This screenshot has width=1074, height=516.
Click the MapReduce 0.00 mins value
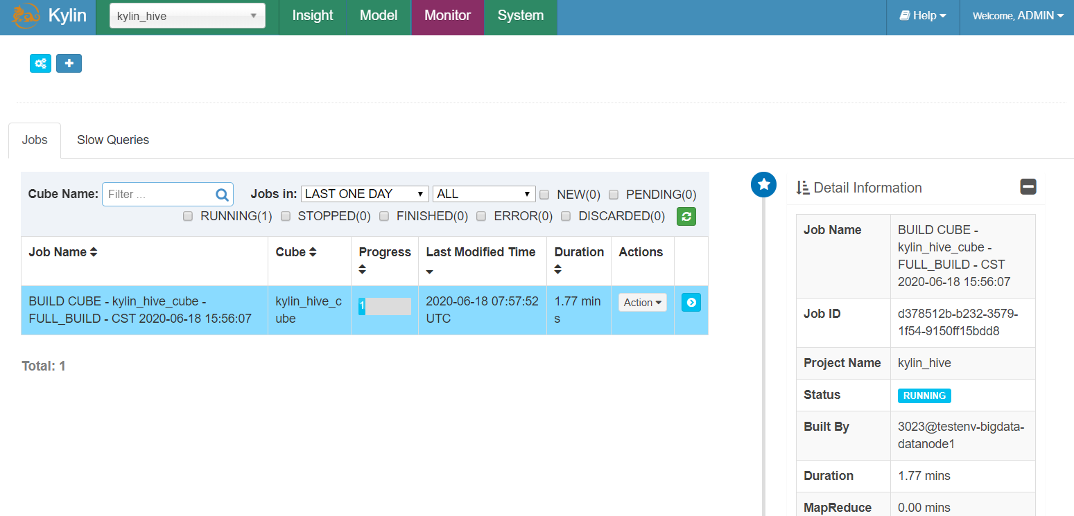click(924, 508)
